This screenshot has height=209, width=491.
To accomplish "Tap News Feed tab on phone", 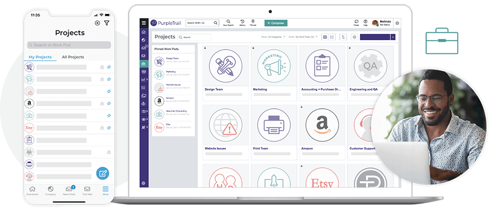I will pos(69,191).
